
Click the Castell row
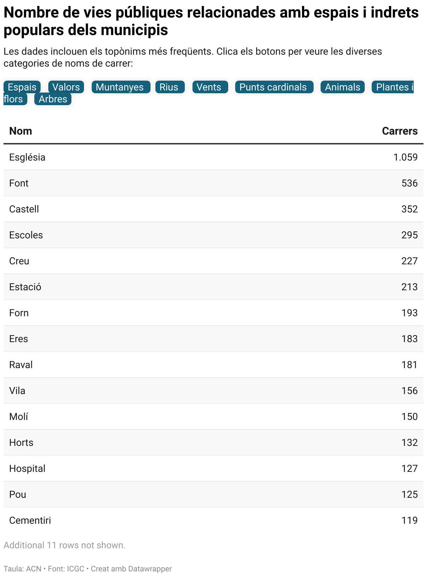pos(213,209)
